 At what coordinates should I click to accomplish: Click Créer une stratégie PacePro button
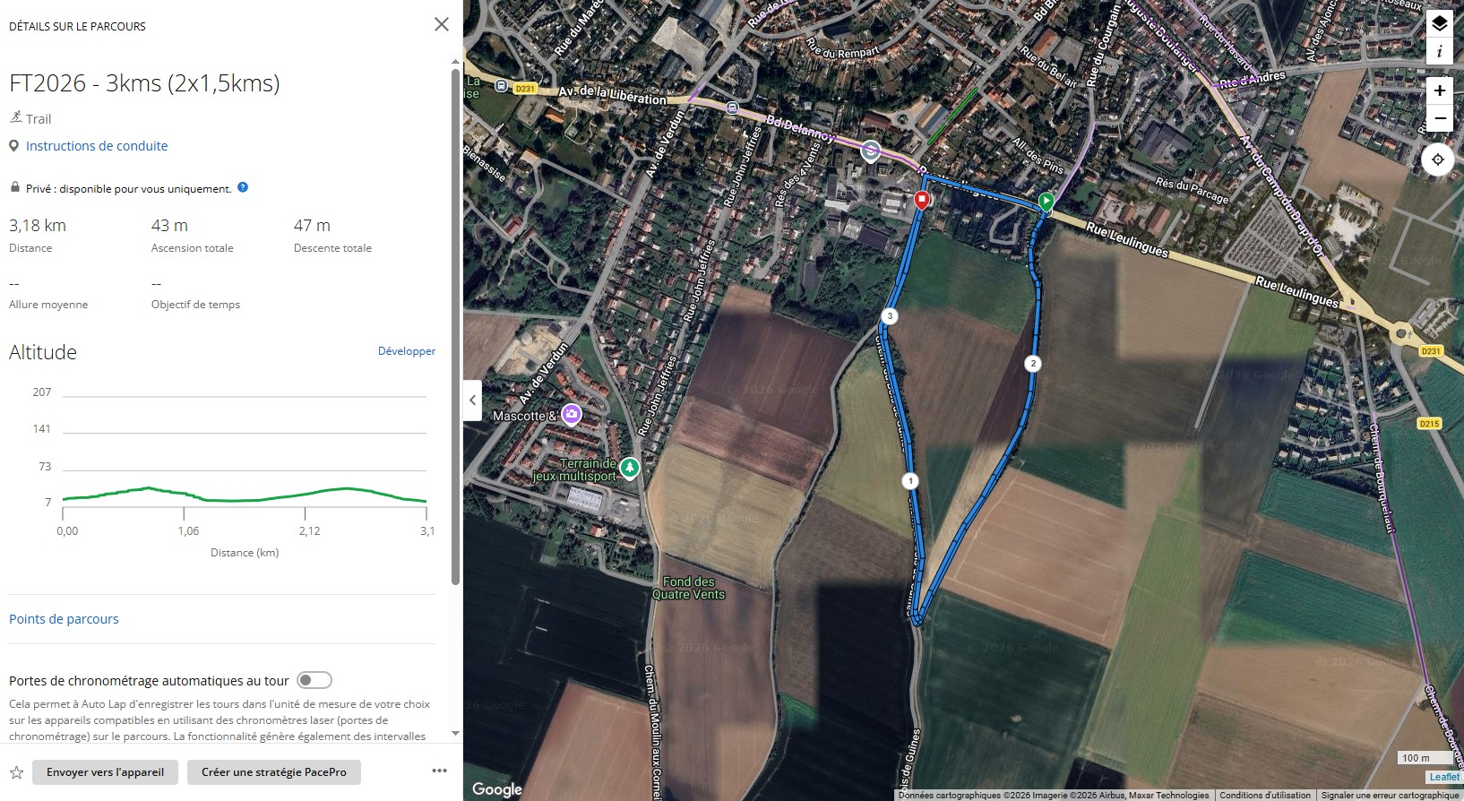(x=273, y=772)
